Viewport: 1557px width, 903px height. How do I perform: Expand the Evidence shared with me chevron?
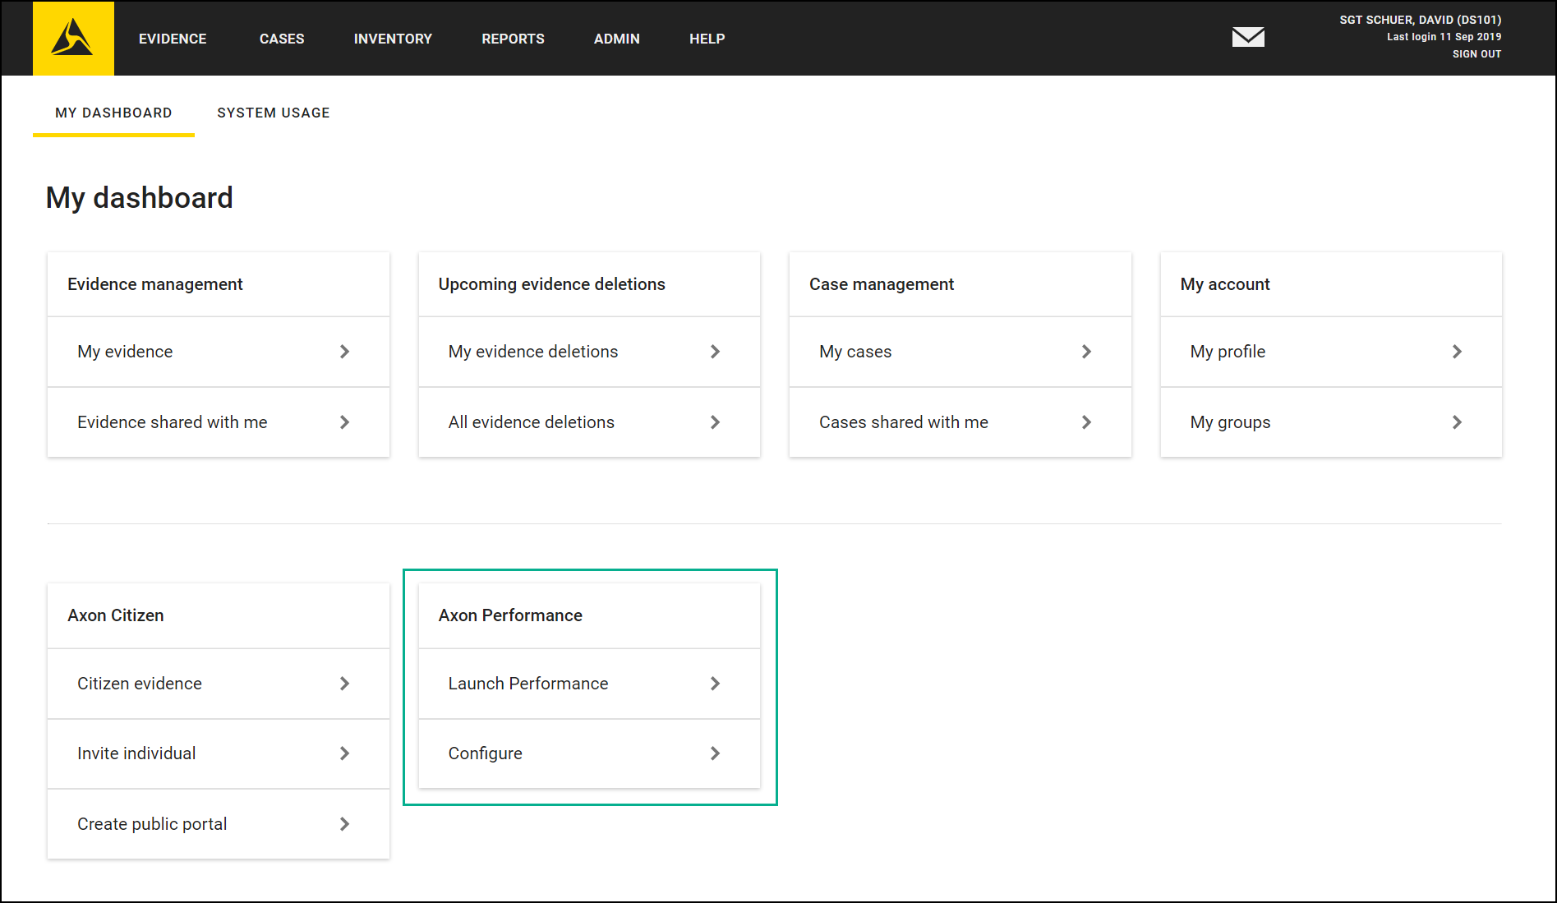[345, 422]
